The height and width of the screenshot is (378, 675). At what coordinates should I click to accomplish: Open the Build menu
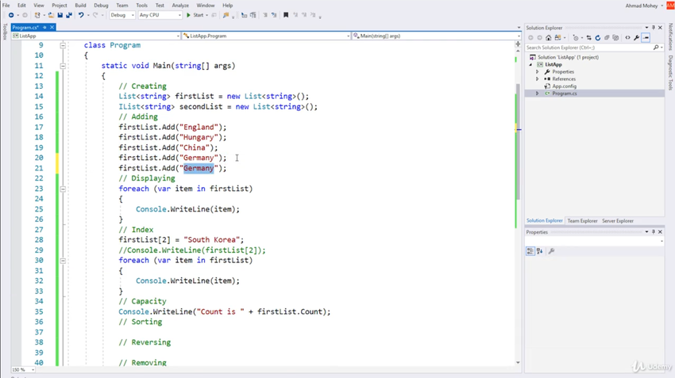(x=80, y=6)
